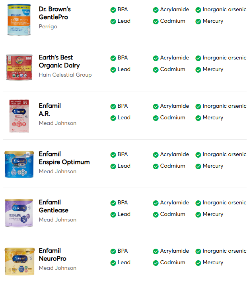Click the Inorganic arsenic check icon for Enfamil Gentlease
The image size is (251, 281).
[x=198, y=203]
